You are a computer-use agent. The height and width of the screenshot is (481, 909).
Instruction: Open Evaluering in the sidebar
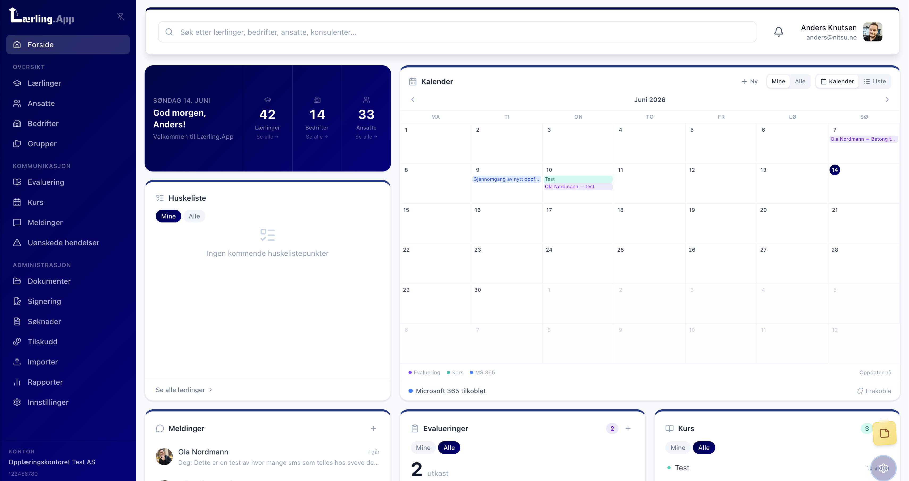tap(68, 182)
